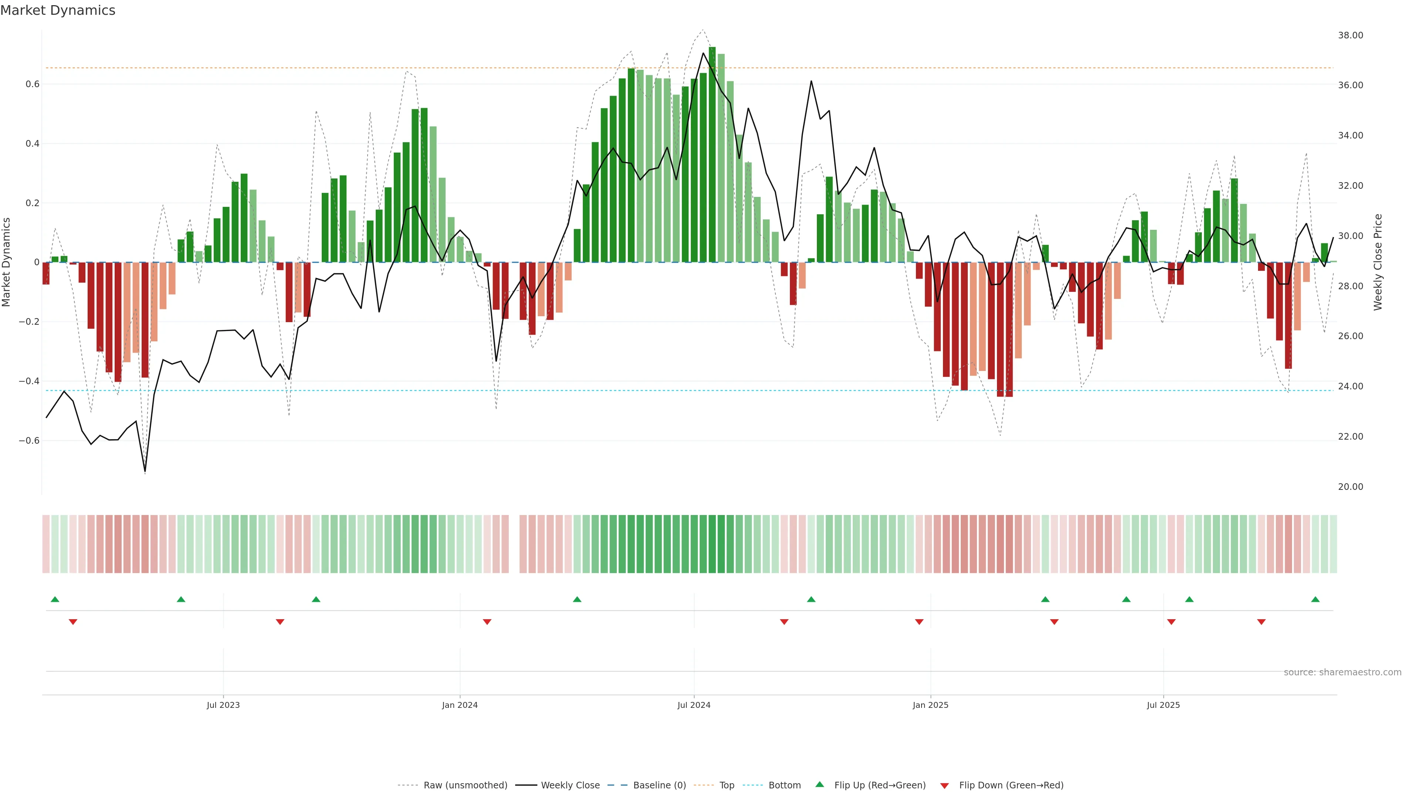The height and width of the screenshot is (798, 1420).
Task: Click the green Flip Up triangle in the legend
Action: point(820,784)
